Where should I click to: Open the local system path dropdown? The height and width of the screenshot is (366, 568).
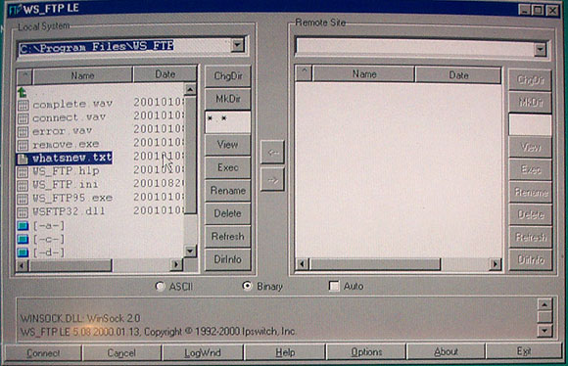(238, 45)
